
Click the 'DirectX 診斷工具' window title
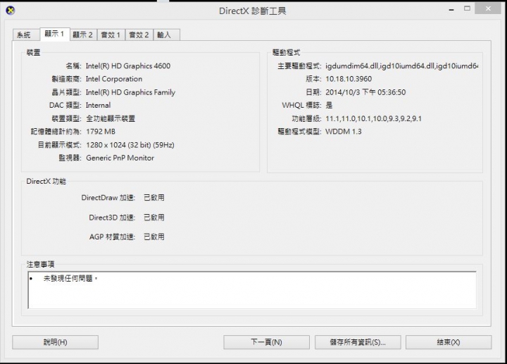pos(253,11)
